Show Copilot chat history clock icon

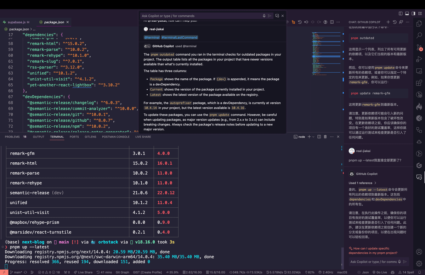click(395, 22)
